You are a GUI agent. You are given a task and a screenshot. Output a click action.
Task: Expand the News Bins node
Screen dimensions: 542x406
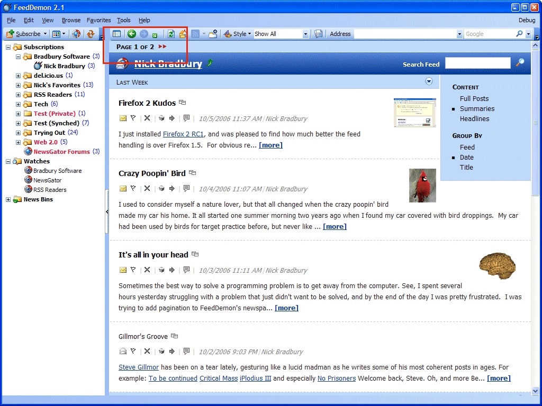8,199
